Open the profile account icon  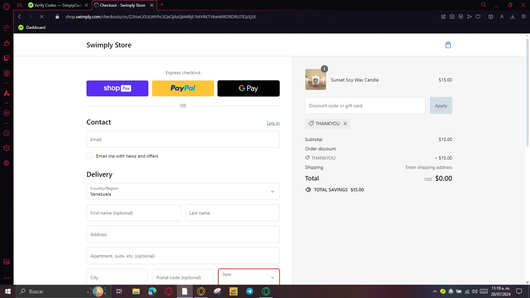502,17
